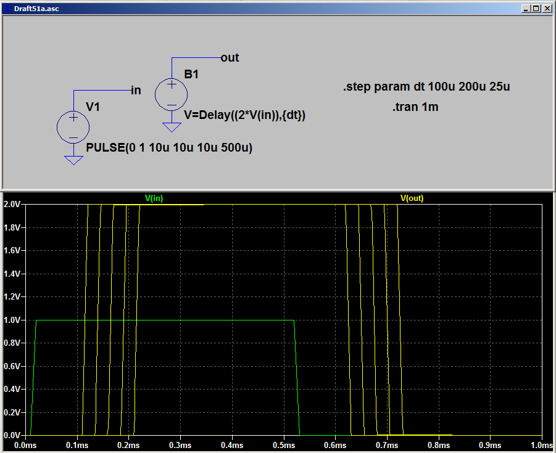
Task: Select the 'in' net label
Action: coord(136,91)
